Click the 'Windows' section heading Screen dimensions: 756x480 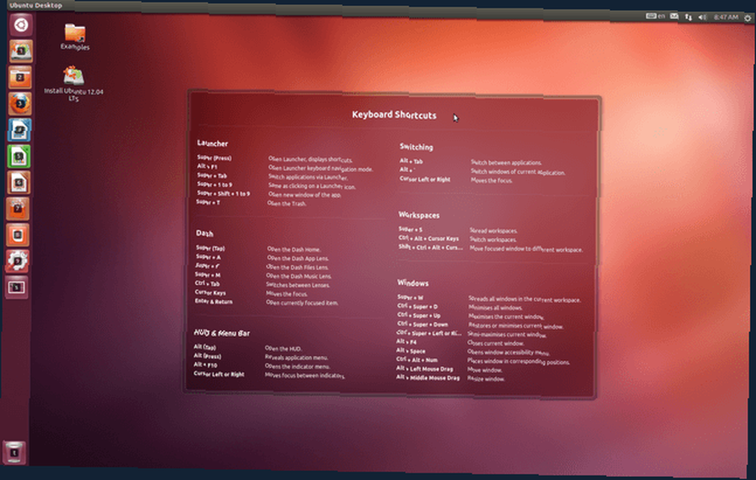pyautogui.click(x=413, y=283)
